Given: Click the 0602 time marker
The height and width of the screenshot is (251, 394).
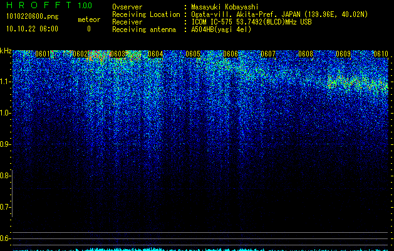Looking at the screenshot, I should [x=80, y=54].
